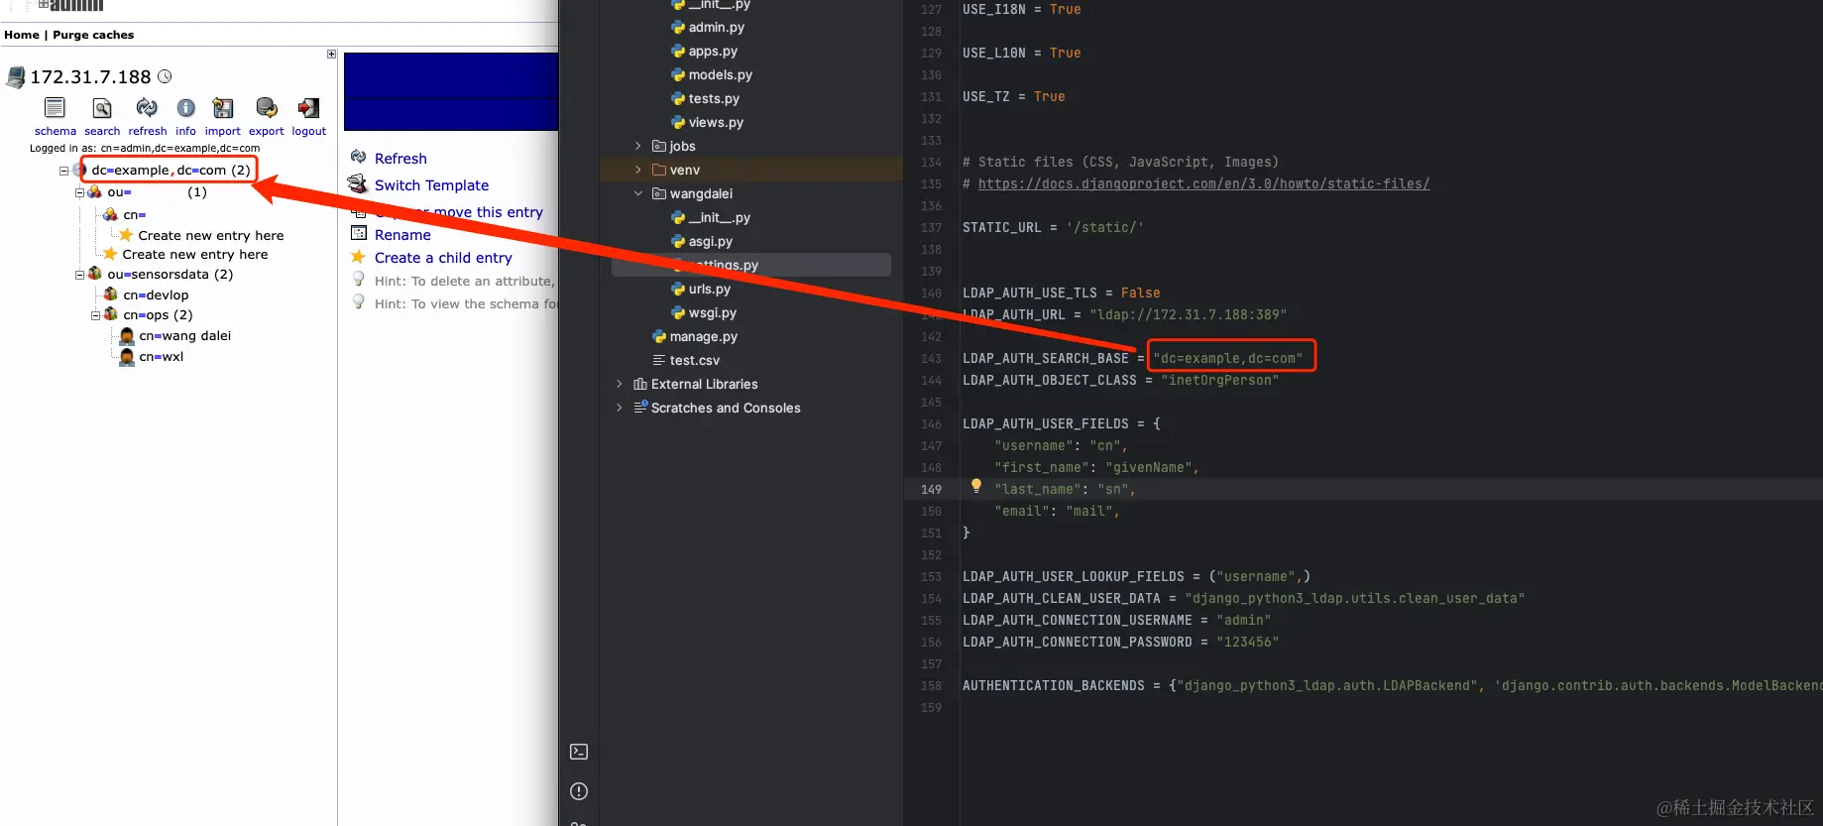The width and height of the screenshot is (1823, 826).
Task: Open the Problems tool window icon
Action: click(x=579, y=791)
